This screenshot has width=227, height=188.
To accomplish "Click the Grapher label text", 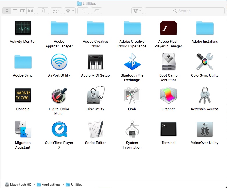I will pyautogui.click(x=168, y=109).
